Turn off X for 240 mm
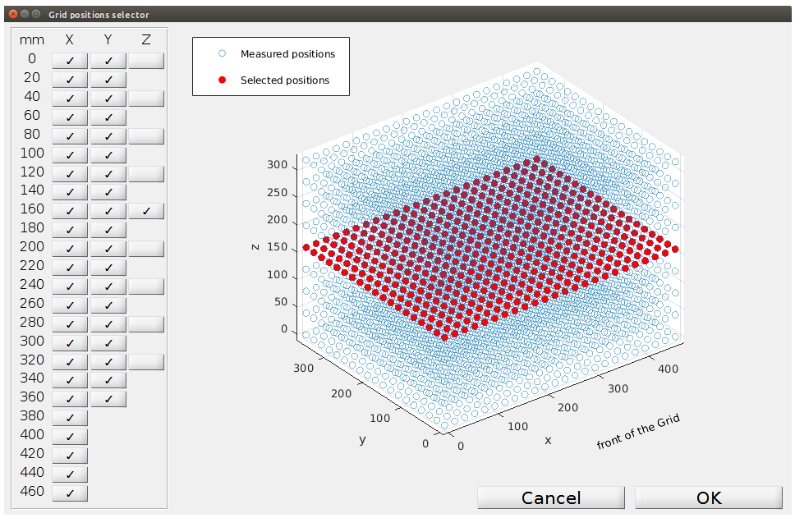 click(70, 287)
